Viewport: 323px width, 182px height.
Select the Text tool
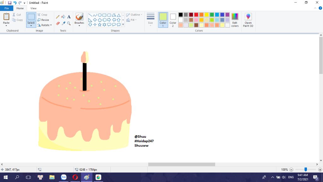pyautogui.click(x=69, y=17)
